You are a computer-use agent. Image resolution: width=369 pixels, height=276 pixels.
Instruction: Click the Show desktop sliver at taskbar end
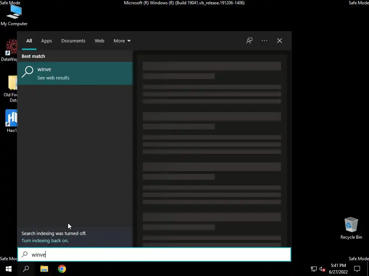[368, 269]
